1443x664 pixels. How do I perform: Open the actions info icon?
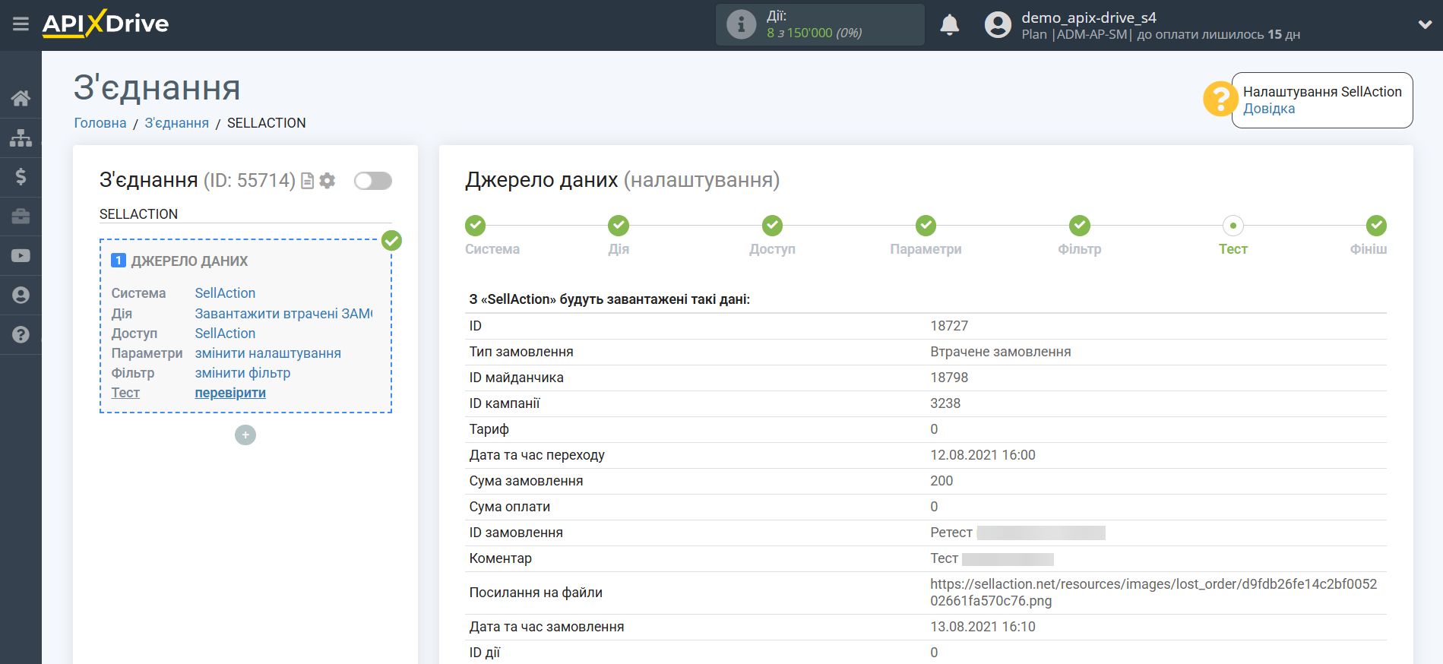pyautogui.click(x=741, y=24)
